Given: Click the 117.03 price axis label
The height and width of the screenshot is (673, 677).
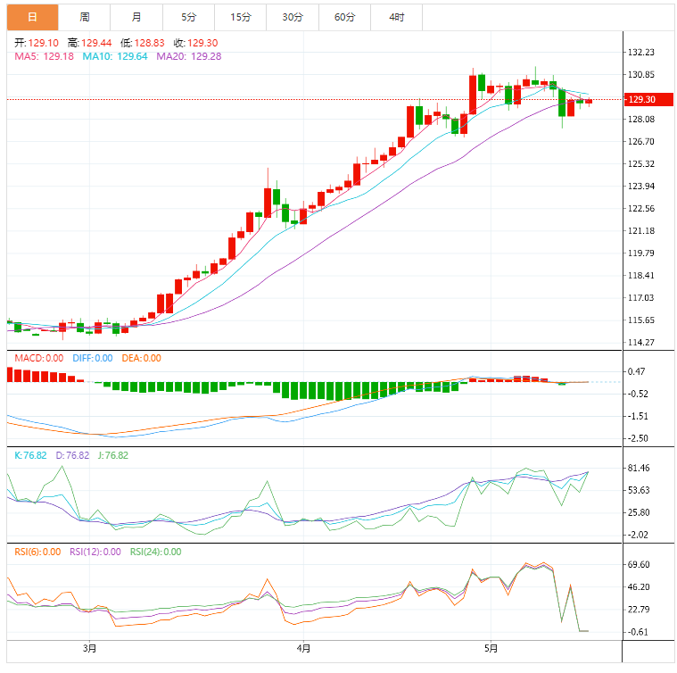Looking at the screenshot, I should pyautogui.click(x=640, y=297).
